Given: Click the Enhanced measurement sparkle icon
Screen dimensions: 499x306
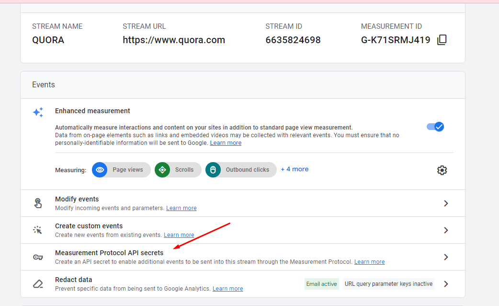Looking at the screenshot, I should click(x=38, y=112).
